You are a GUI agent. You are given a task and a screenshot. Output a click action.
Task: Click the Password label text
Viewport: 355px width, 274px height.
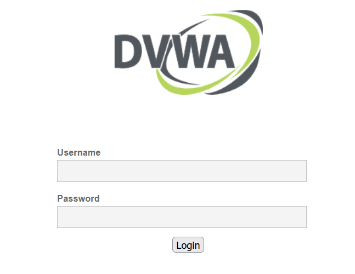point(78,198)
